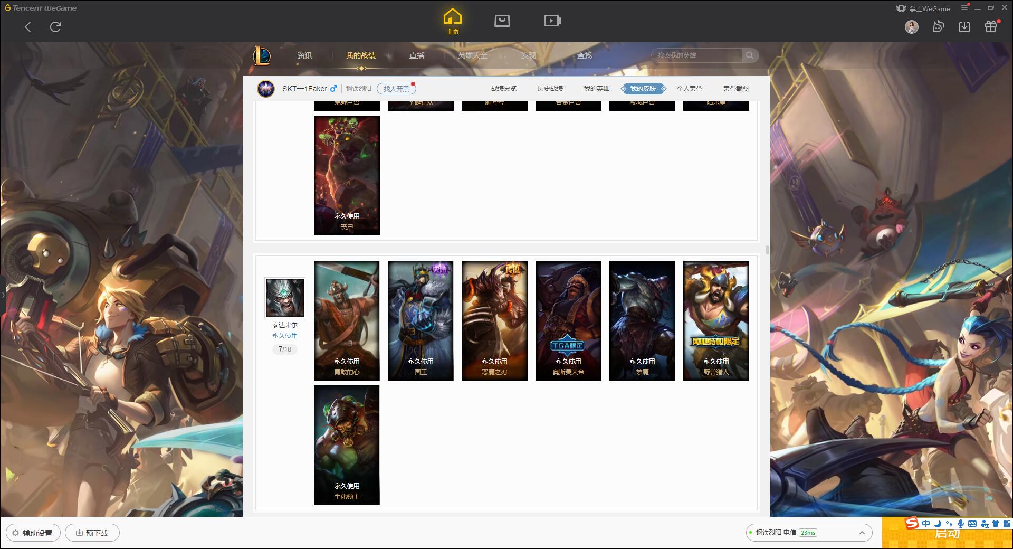This screenshot has width=1013, height=549.
Task: Click SKT一1Faker summoner avatar icon
Action: 266,89
